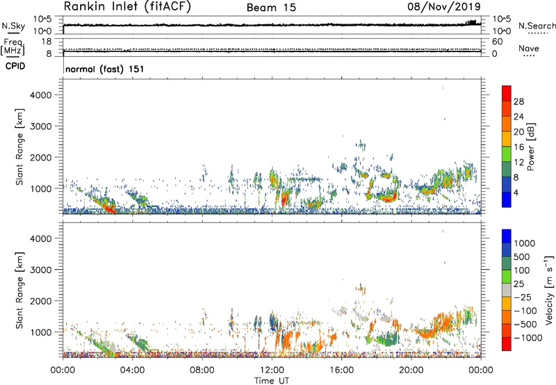Click the "16" tick on the Power scale
This screenshot has height=385, width=556.
pyautogui.click(x=518, y=147)
